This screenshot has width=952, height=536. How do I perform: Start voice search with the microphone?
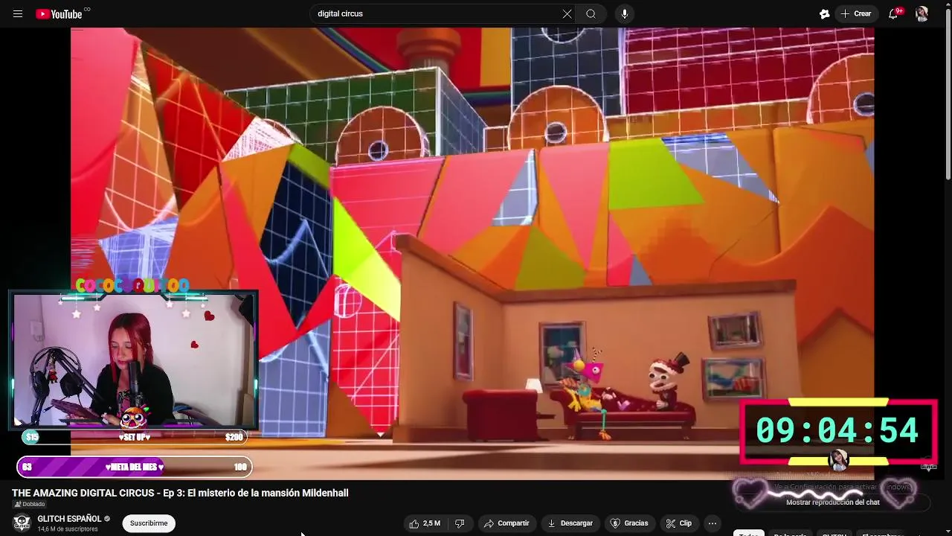pyautogui.click(x=625, y=14)
